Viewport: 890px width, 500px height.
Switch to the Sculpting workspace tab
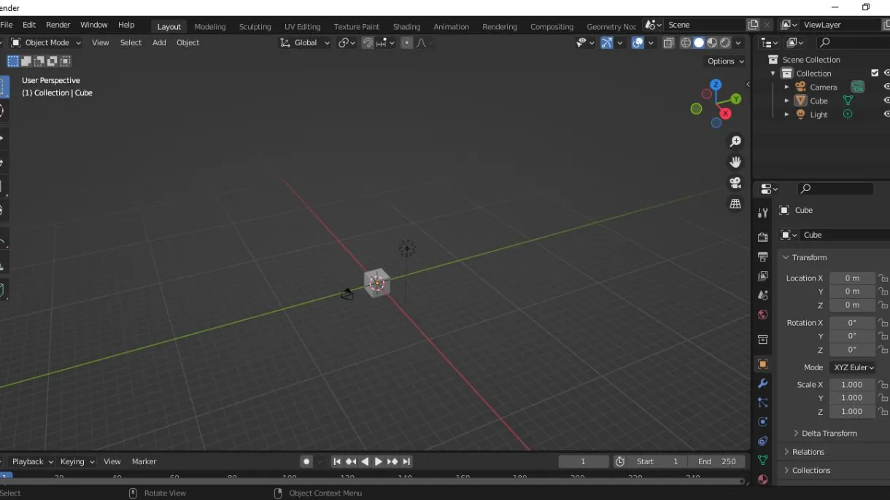coord(255,27)
